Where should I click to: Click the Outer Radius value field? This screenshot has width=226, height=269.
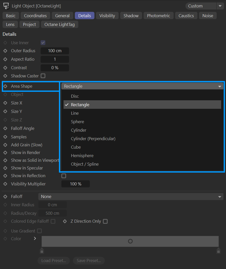point(55,51)
